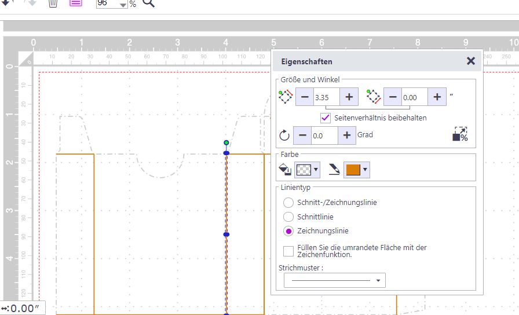This screenshot has width=519, height=315.
Task: Open the zoom percentage dropdown
Action: click(x=123, y=5)
